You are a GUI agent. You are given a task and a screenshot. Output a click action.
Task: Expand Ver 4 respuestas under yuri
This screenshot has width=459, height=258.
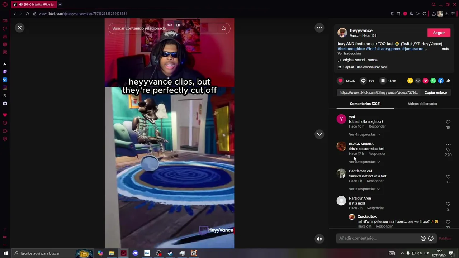coord(364,134)
